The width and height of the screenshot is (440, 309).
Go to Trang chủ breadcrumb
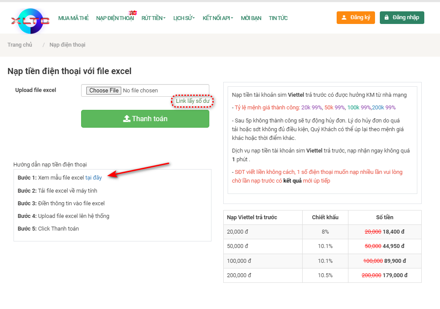(x=20, y=45)
